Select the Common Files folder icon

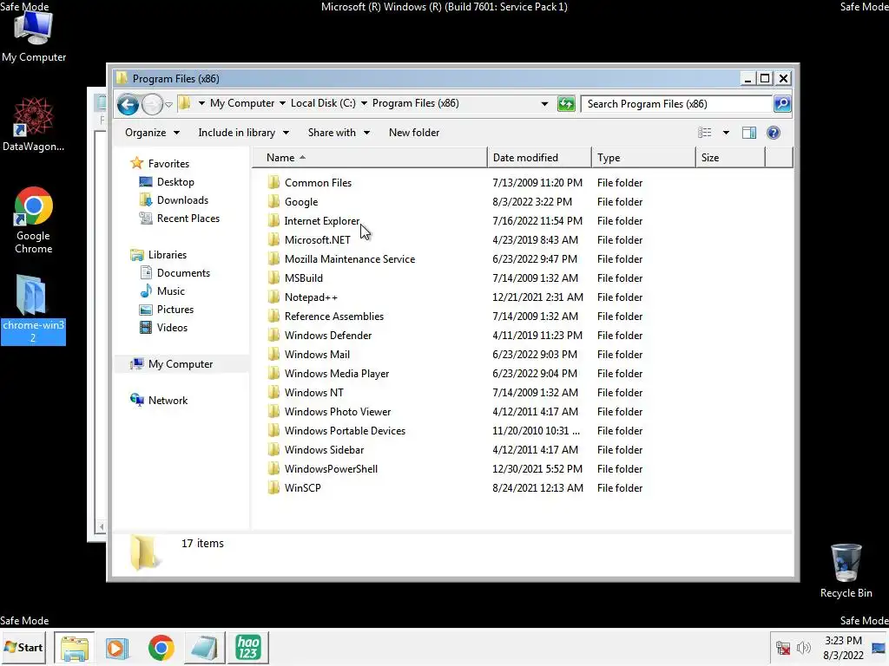point(273,182)
